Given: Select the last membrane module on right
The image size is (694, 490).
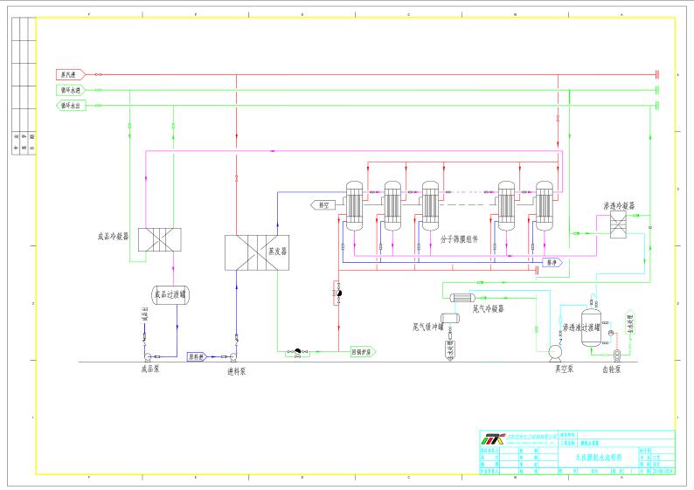Looking at the screenshot, I should point(545,206).
